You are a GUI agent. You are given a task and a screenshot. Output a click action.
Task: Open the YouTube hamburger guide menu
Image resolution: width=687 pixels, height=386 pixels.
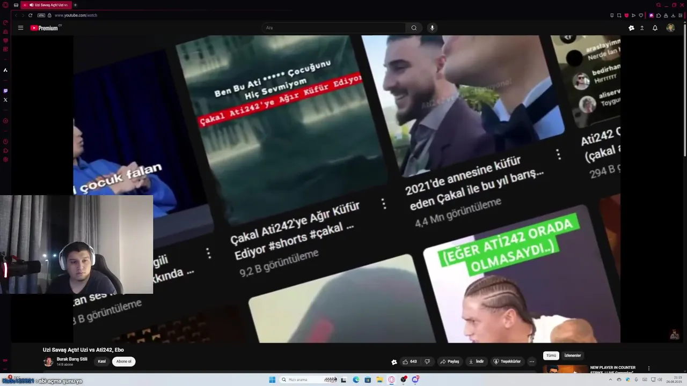pos(20,28)
